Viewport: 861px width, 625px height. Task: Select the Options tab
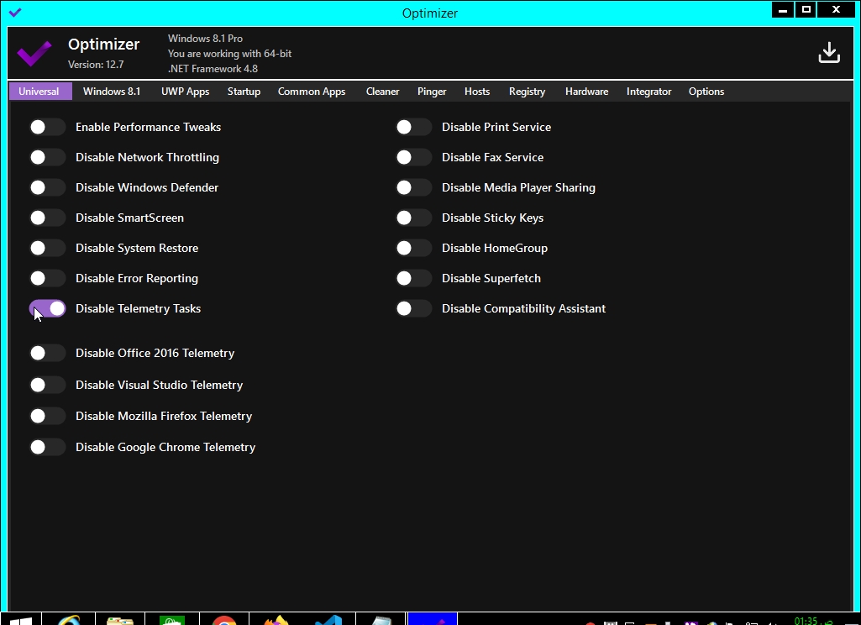pyautogui.click(x=706, y=92)
